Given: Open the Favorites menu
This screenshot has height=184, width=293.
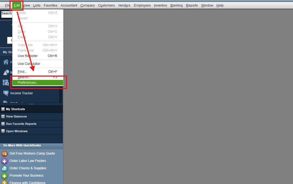Looking at the screenshot, I should click(50, 5).
